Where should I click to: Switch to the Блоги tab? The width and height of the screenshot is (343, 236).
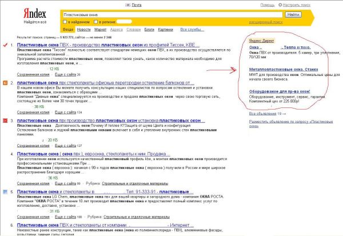(149, 30)
